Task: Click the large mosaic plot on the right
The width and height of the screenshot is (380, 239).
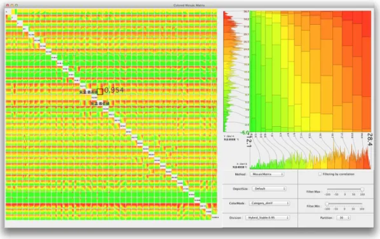Action: (310, 71)
